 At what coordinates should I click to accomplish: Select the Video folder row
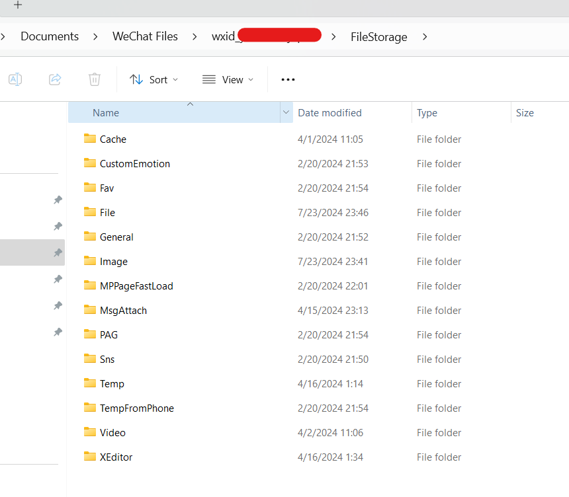pos(318,432)
